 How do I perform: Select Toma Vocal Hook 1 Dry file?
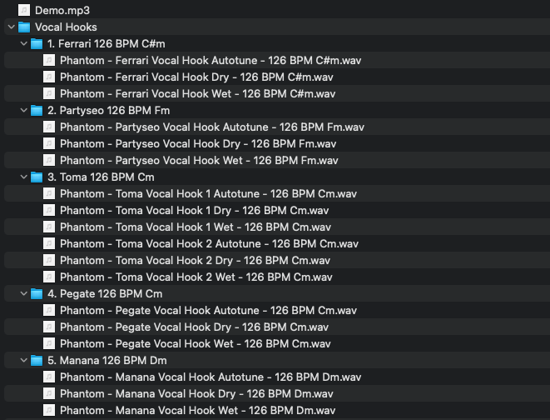[196, 210]
